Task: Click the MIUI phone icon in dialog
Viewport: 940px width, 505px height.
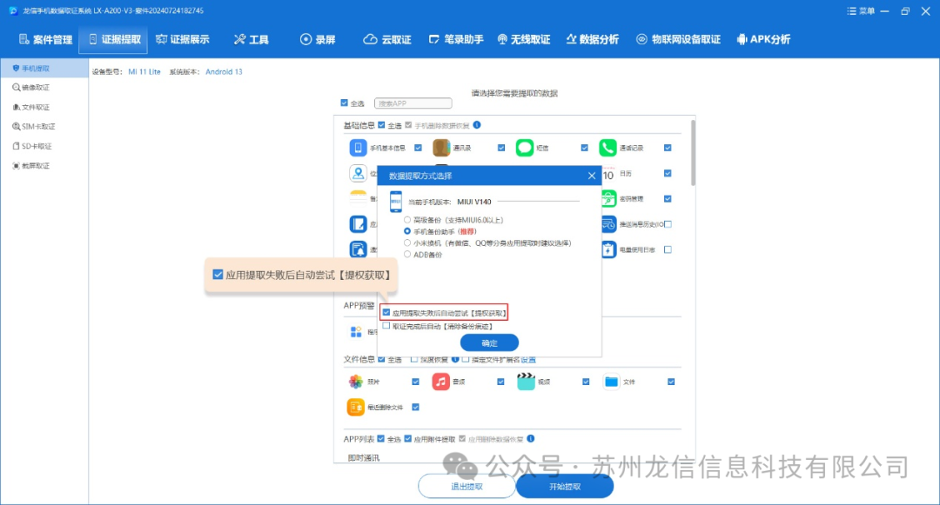Action: (x=396, y=202)
